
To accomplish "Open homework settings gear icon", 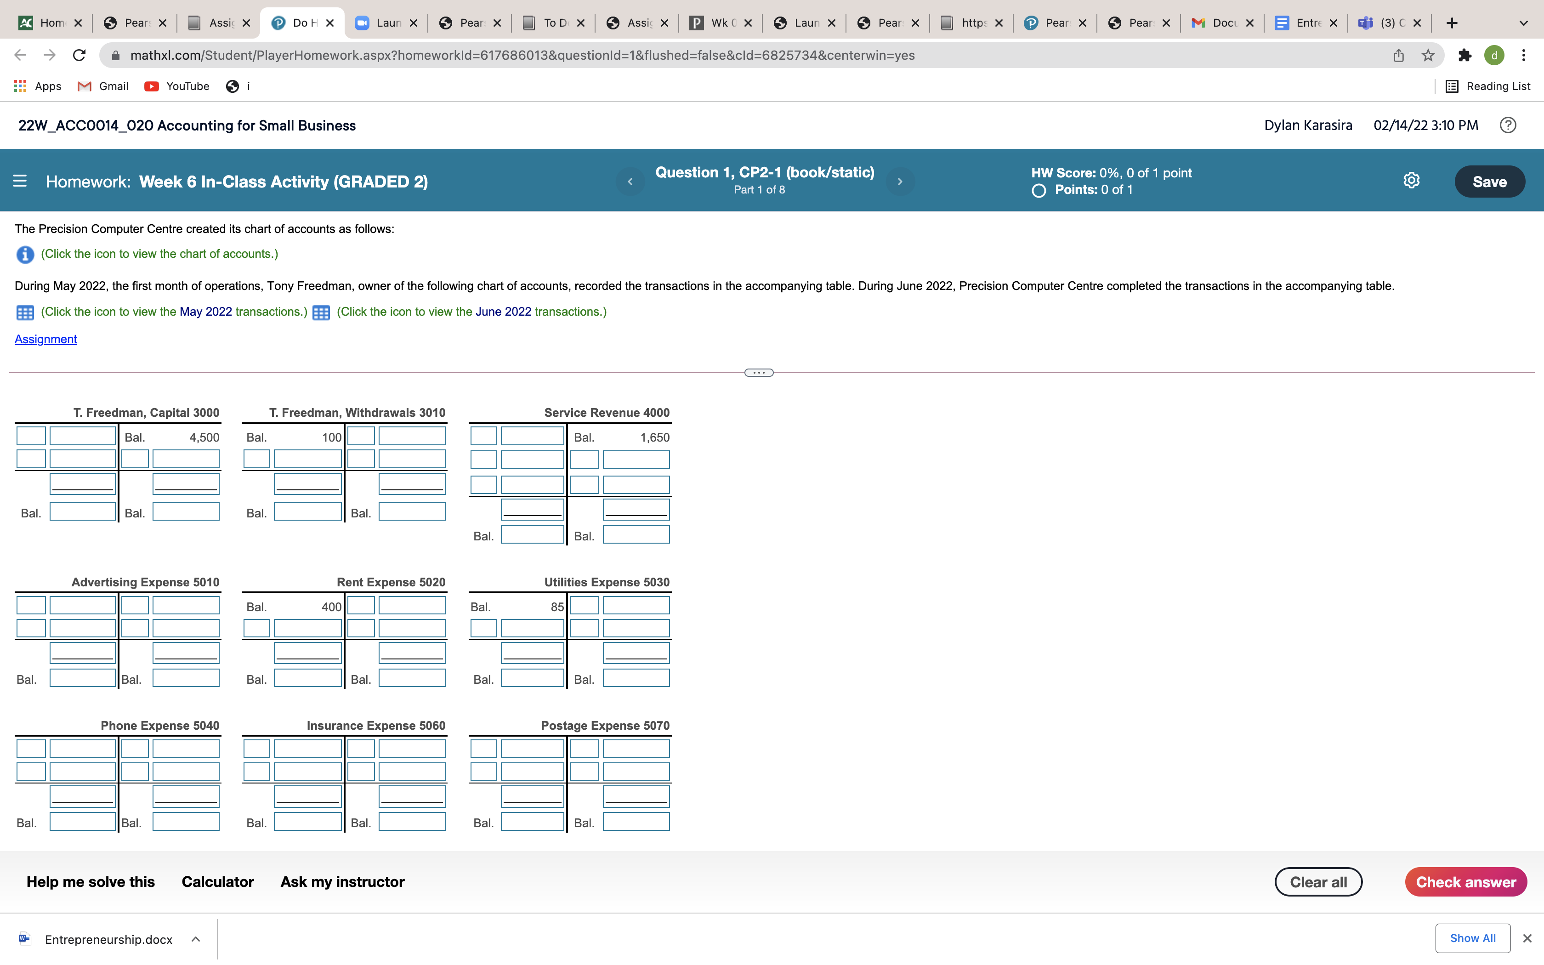I will point(1411,181).
